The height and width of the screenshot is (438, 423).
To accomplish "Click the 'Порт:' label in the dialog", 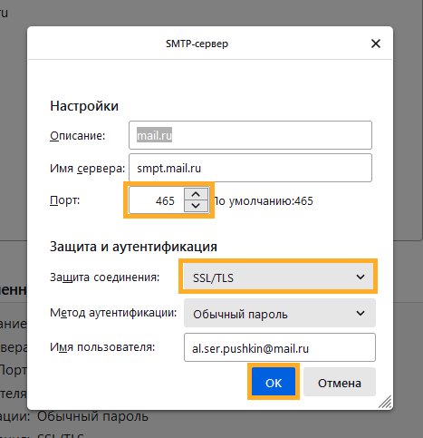I will point(65,200).
